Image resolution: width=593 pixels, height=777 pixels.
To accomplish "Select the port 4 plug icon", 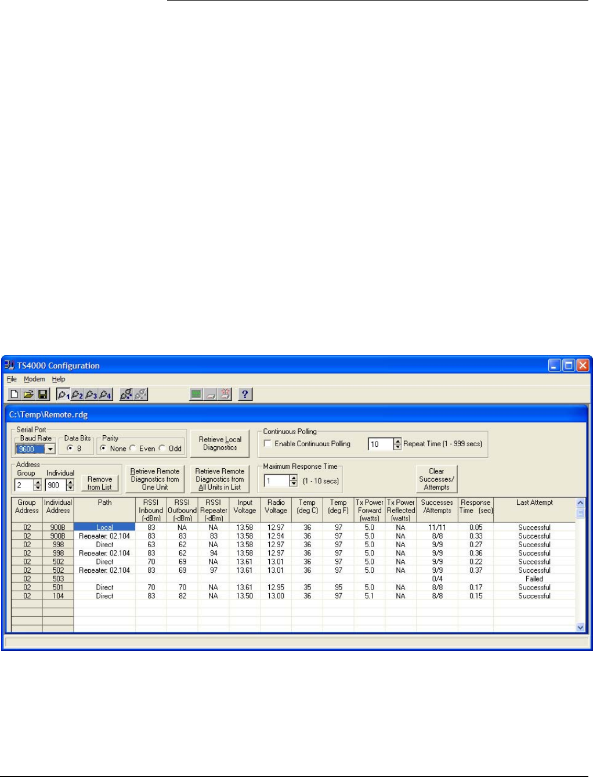I will (105, 395).
